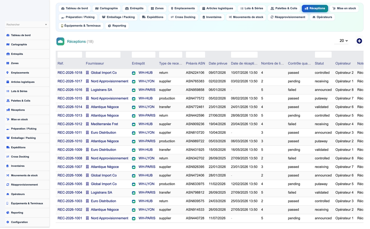Click the building icon beside Mediterranée Fret
The height and width of the screenshot is (229, 370).
(x=87, y=124)
